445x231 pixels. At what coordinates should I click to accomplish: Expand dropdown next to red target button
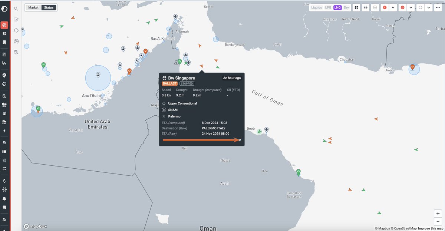(x=411, y=7)
